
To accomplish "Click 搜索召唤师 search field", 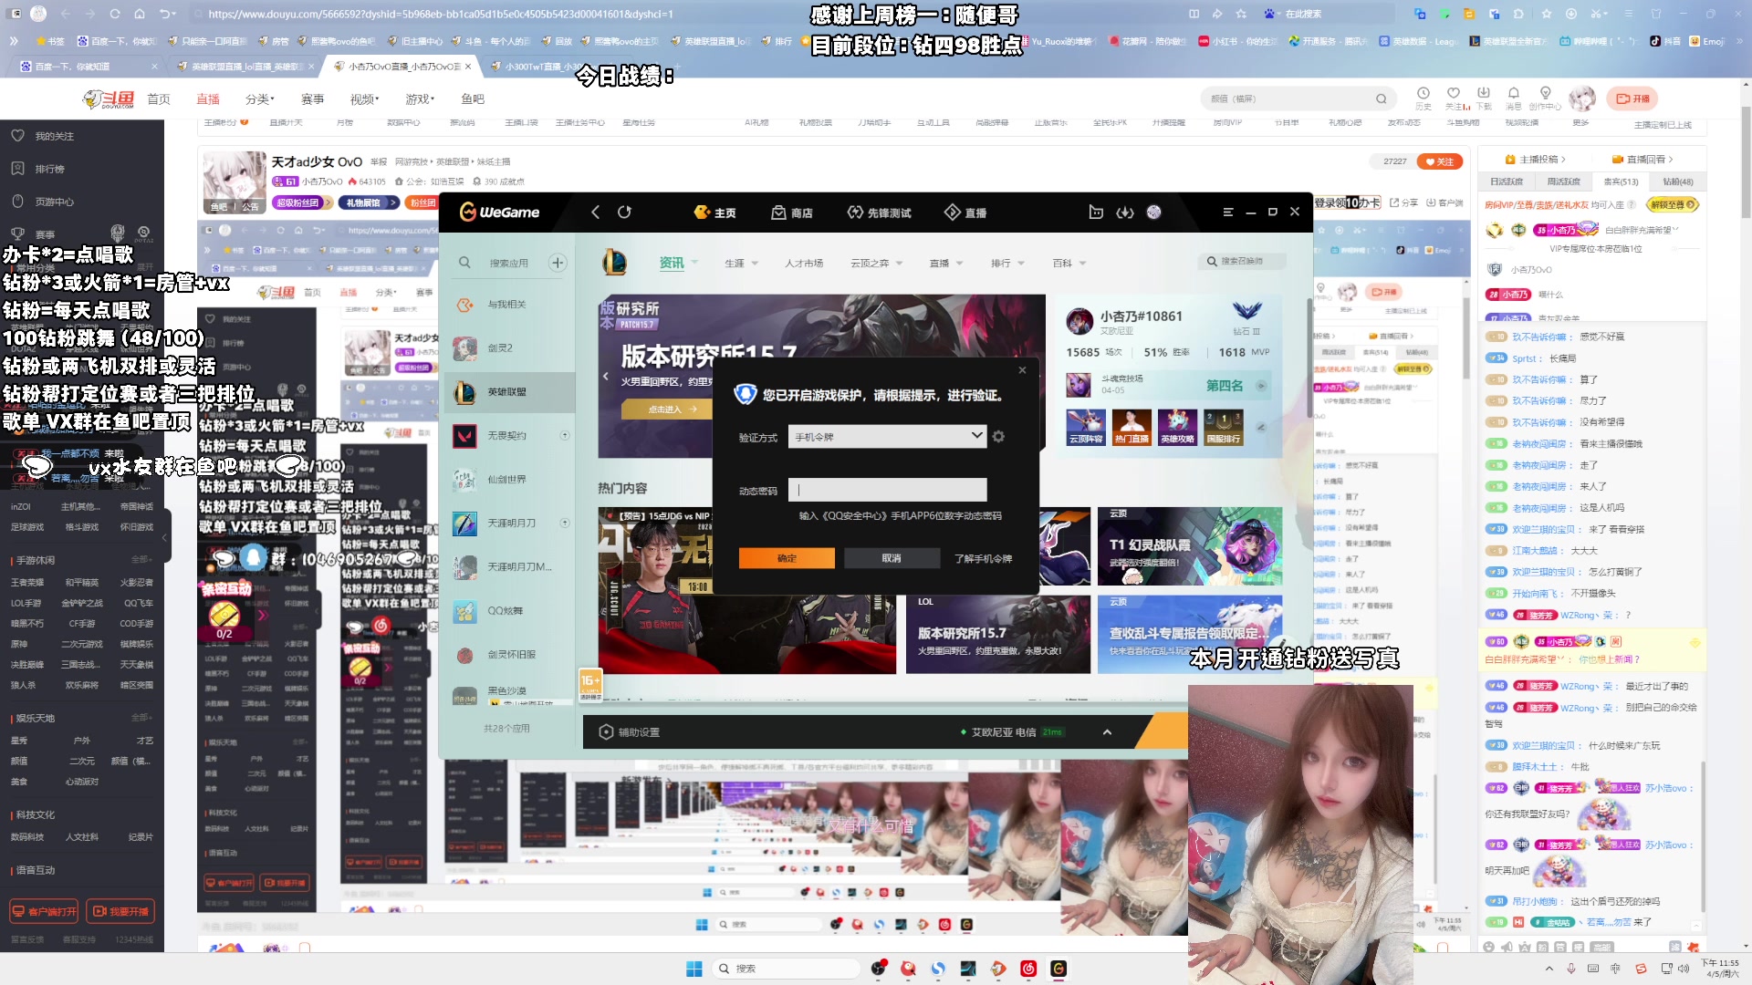I will [x=1241, y=262].
